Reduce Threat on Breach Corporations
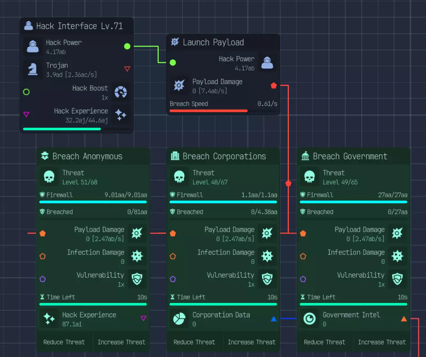This screenshot has height=357, width=426. coord(194,342)
